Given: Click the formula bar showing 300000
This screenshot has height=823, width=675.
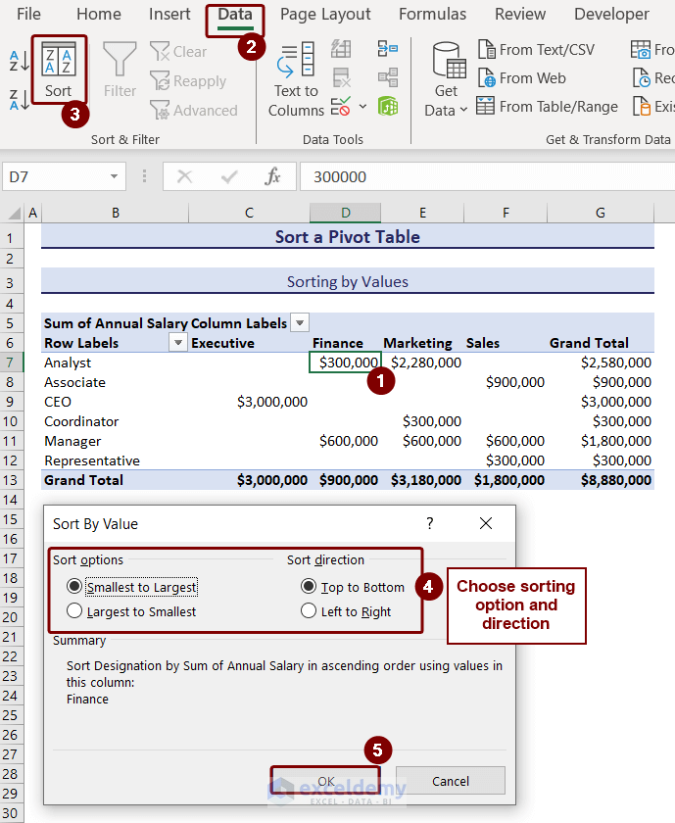Looking at the screenshot, I should tap(487, 176).
